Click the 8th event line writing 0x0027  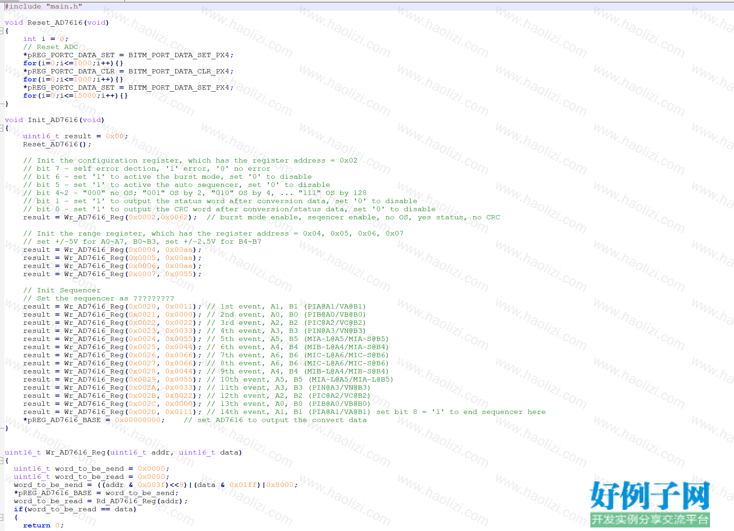[x=206, y=363]
